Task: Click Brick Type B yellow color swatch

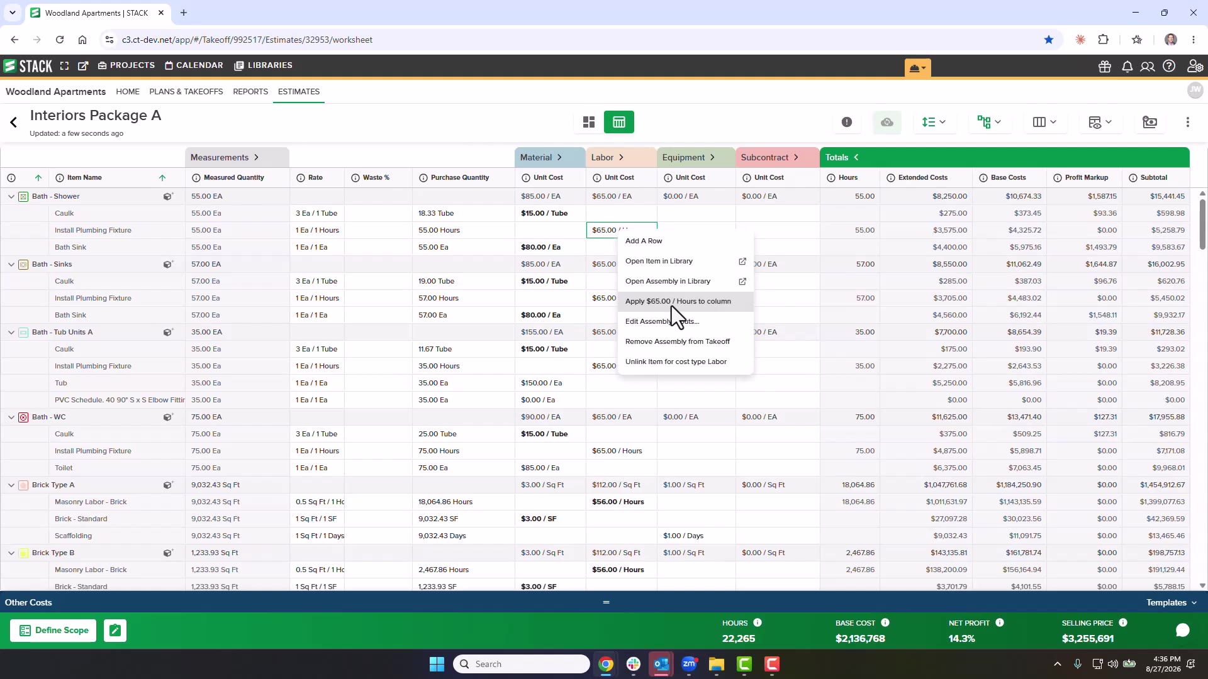Action: pos(23,553)
